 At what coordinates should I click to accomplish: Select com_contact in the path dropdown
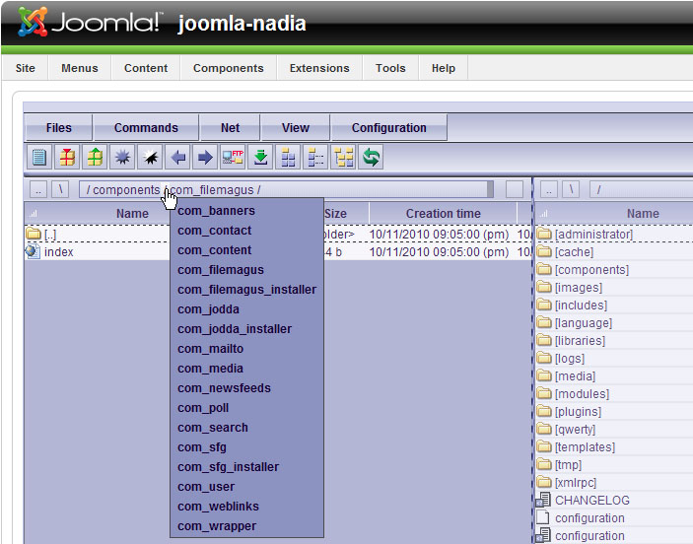pos(246,231)
